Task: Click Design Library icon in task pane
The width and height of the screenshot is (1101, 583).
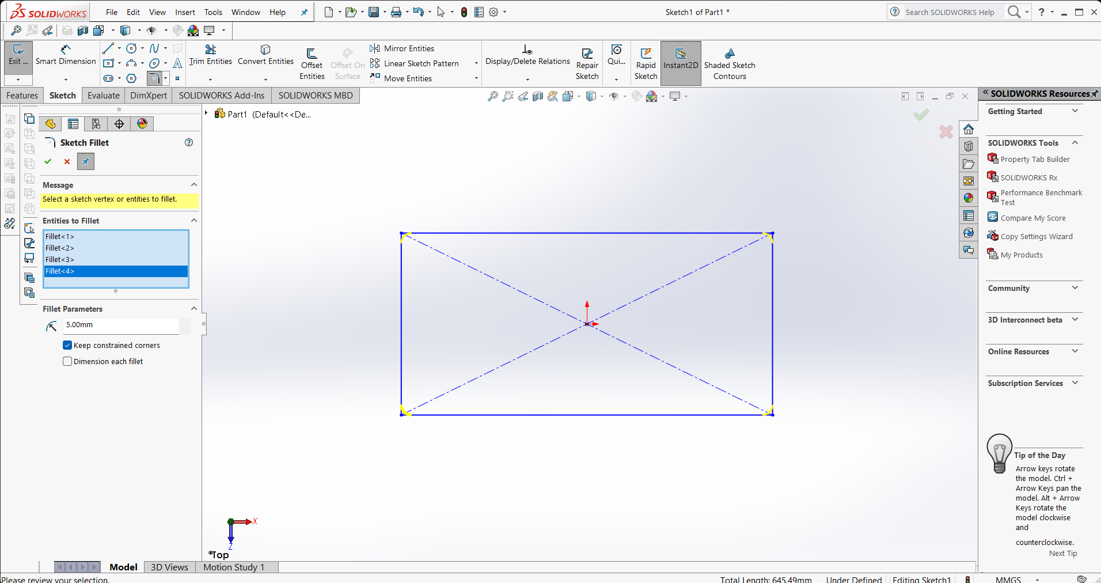Action: 969,146
